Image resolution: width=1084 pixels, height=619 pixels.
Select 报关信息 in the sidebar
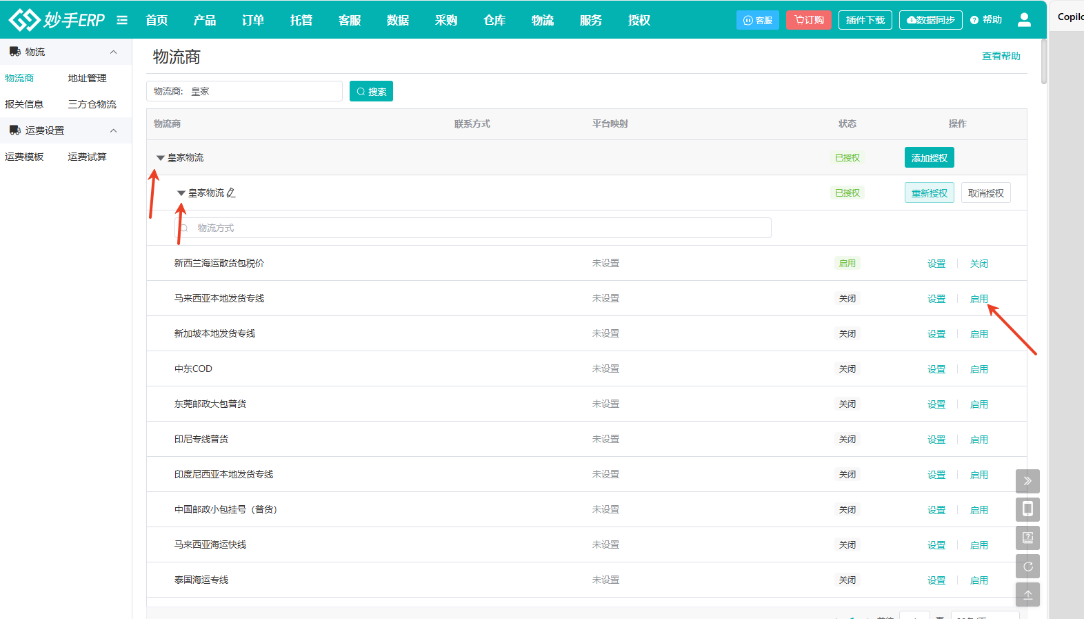tap(24, 104)
